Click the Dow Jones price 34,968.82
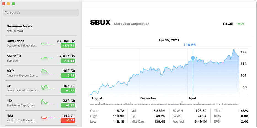This screenshot has width=257, height=128. (x=66, y=41)
